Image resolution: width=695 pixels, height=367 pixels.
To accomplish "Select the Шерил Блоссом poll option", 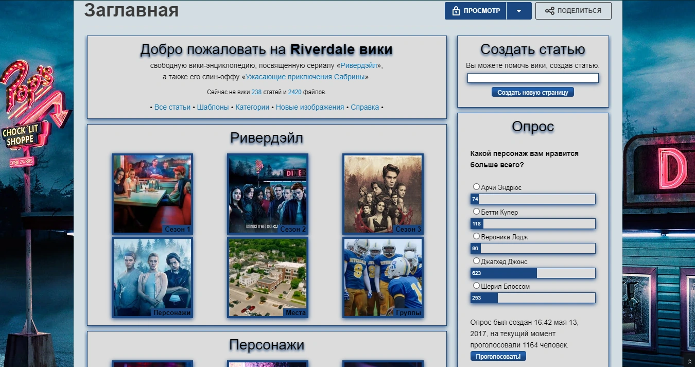I will coord(476,286).
